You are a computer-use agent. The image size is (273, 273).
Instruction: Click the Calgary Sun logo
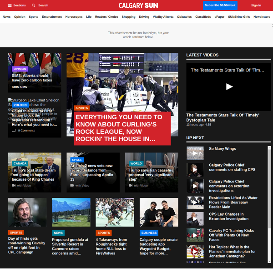tap(138, 5)
